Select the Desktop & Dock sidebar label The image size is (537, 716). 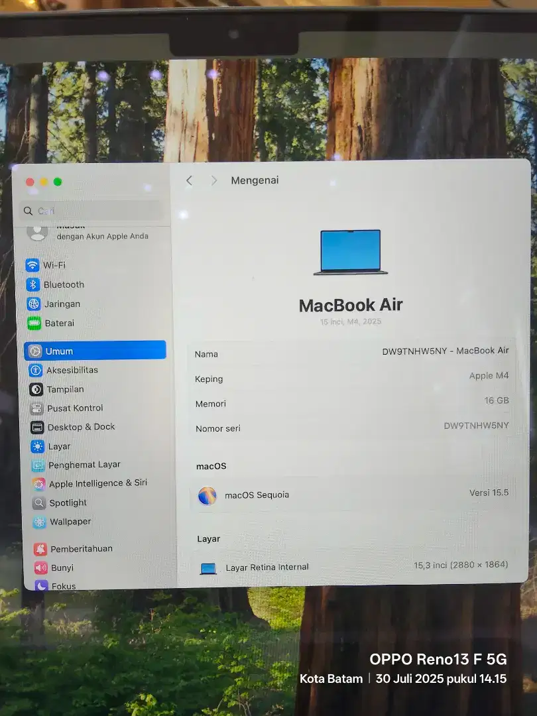point(82,427)
